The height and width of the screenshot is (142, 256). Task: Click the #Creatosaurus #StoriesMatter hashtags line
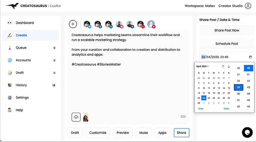(96, 64)
